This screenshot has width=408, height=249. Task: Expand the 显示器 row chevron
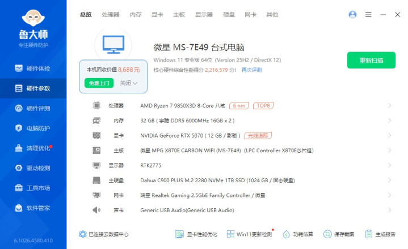(x=389, y=165)
